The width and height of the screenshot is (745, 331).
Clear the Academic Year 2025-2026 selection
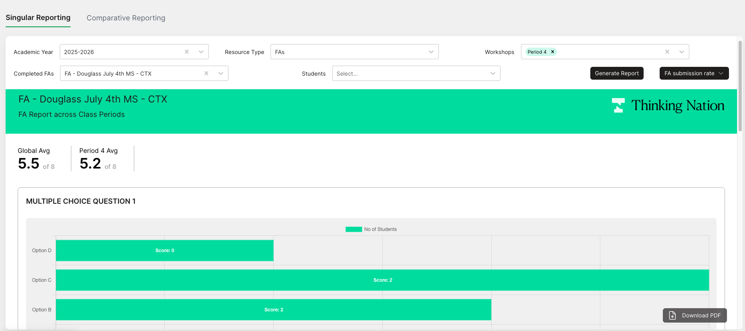point(187,52)
